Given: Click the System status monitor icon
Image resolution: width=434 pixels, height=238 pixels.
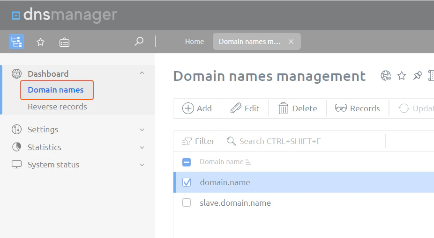Looking at the screenshot, I should click(x=16, y=165).
